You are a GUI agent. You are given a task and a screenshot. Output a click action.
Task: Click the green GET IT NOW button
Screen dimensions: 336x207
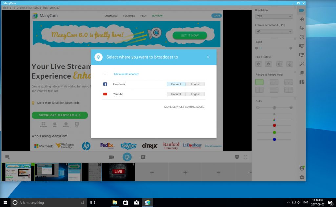[x=190, y=35]
